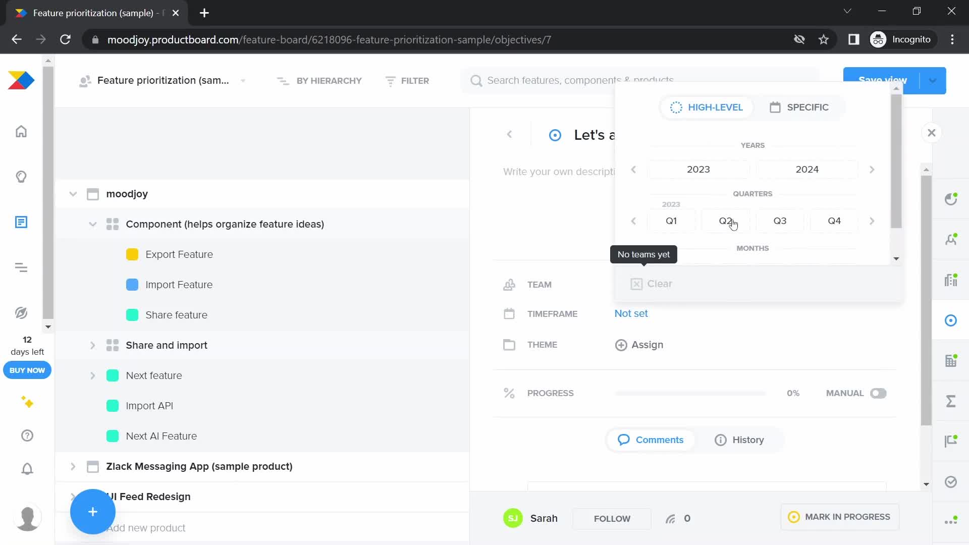
Task: Select the Specific timeframe mode
Action: 799,107
